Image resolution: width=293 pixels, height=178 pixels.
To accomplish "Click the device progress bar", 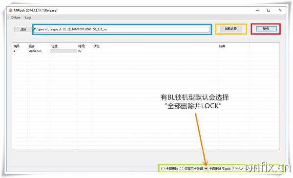I will (63, 51).
